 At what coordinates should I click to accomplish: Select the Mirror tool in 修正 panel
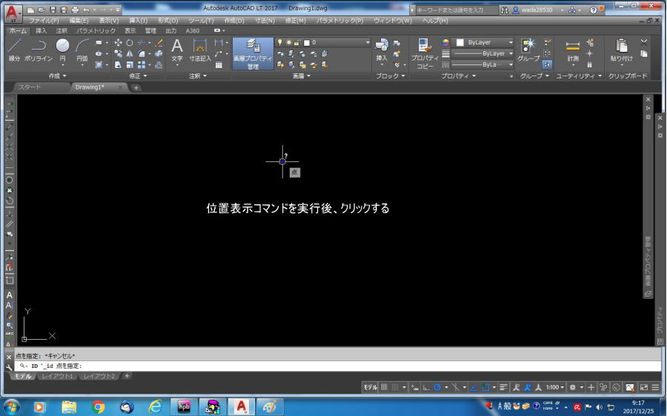[129, 53]
